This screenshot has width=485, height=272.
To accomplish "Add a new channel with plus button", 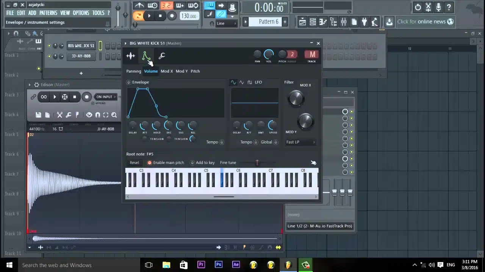I will (81, 73).
